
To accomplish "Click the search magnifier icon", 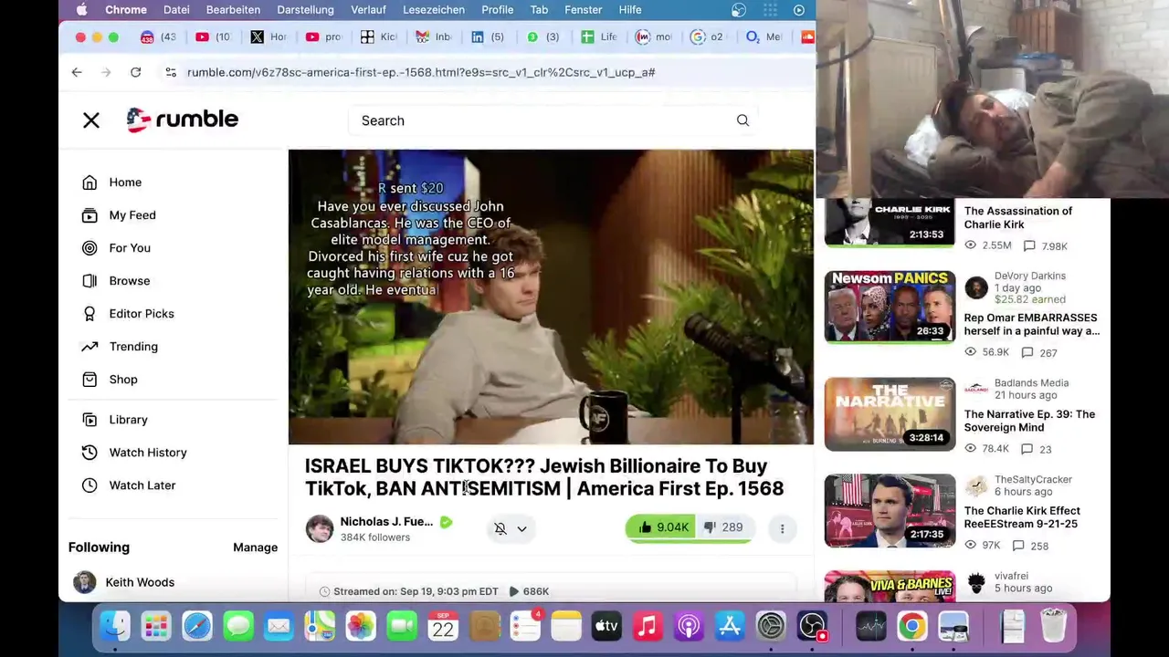I will tap(742, 120).
